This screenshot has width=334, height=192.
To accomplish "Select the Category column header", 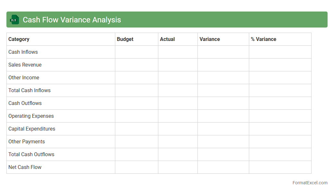I will [x=19, y=39].
